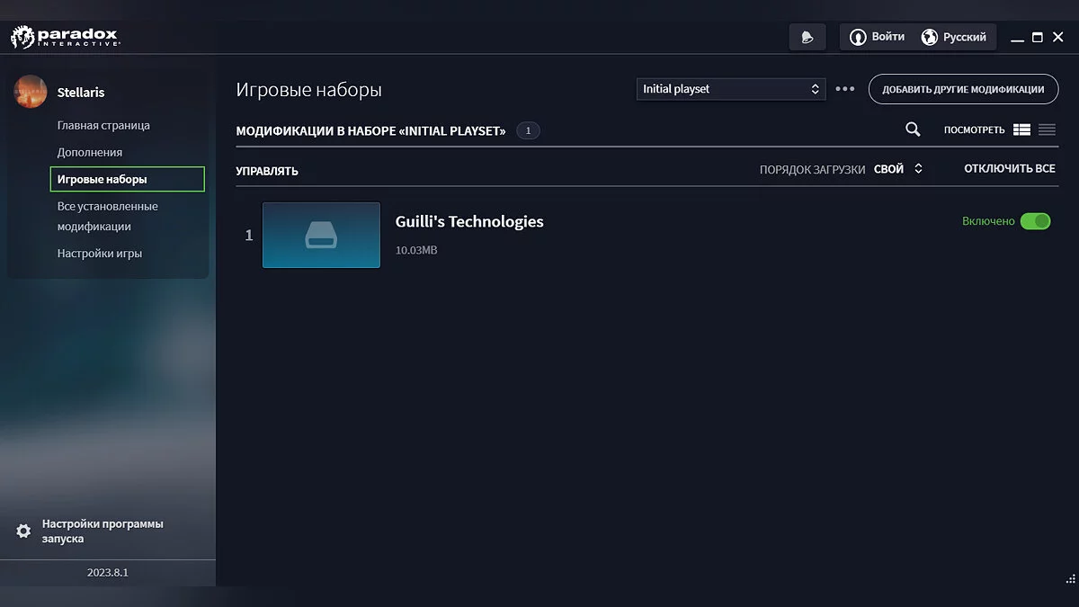Viewport: 1079px width, 607px height.
Task: Click the Войти sign-in button
Action: point(878,37)
